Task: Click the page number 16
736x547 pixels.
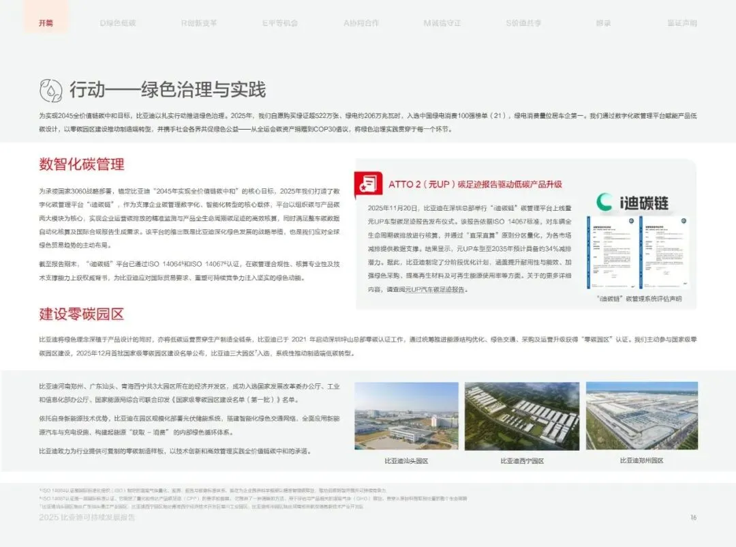Action: pyautogui.click(x=693, y=518)
